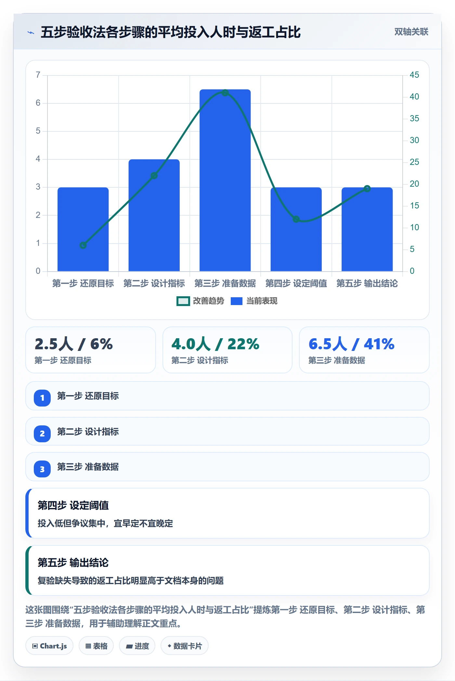Click the 第一步 还原目标 bar in chart
Image resolution: width=455 pixels, height=681 pixels.
pos(83,229)
